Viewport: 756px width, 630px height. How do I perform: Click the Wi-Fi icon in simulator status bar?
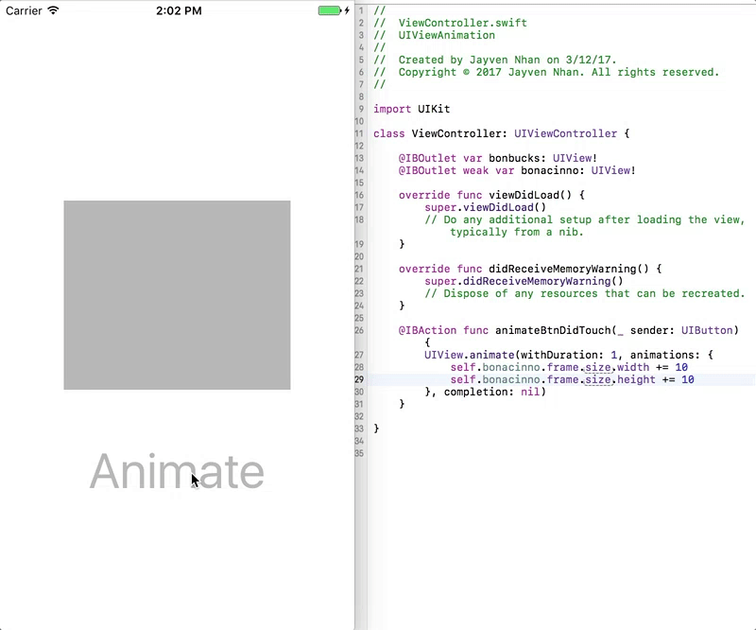click(x=53, y=10)
